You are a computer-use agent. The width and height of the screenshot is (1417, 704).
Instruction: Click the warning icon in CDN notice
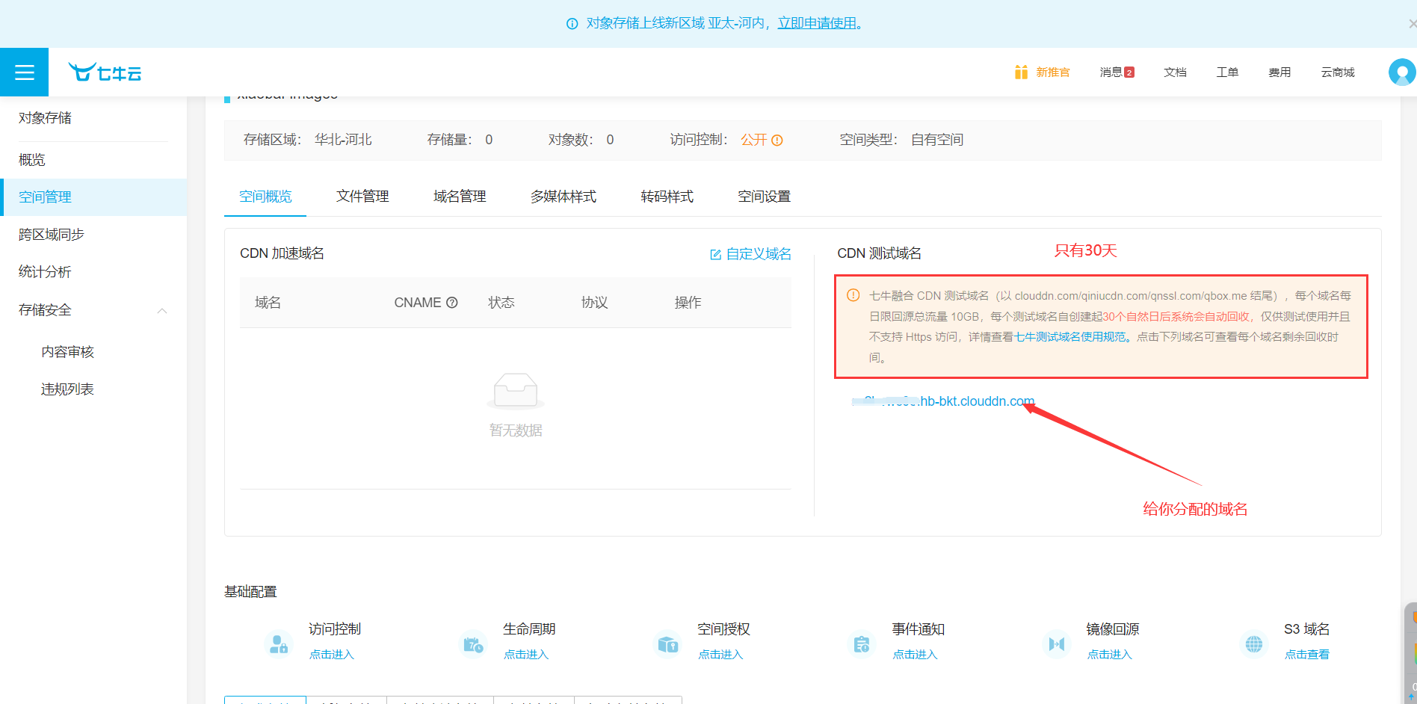853,295
